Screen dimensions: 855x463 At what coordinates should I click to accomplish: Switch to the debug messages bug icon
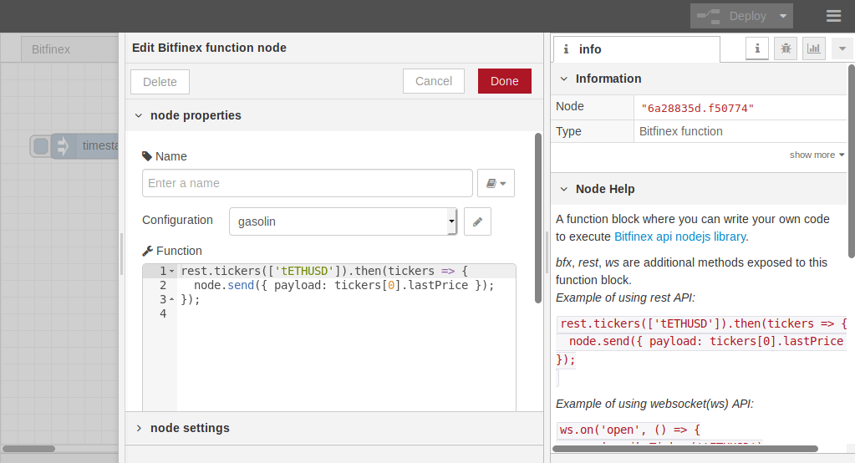pyautogui.click(x=785, y=48)
